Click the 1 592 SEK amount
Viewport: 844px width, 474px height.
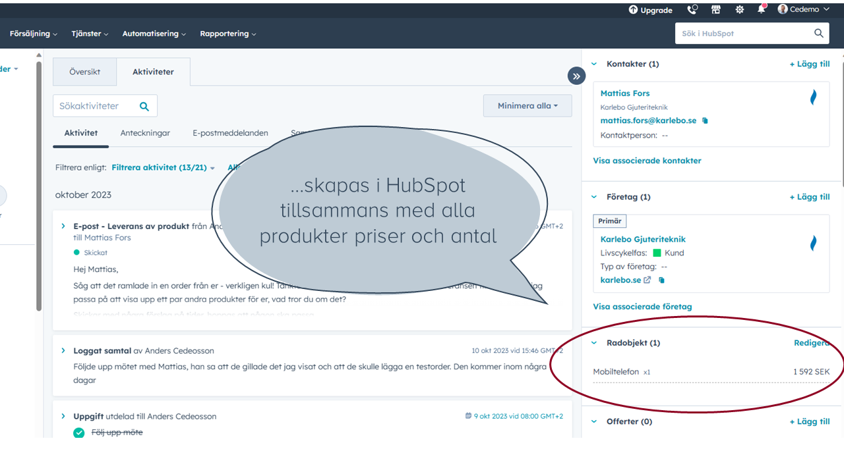point(811,372)
